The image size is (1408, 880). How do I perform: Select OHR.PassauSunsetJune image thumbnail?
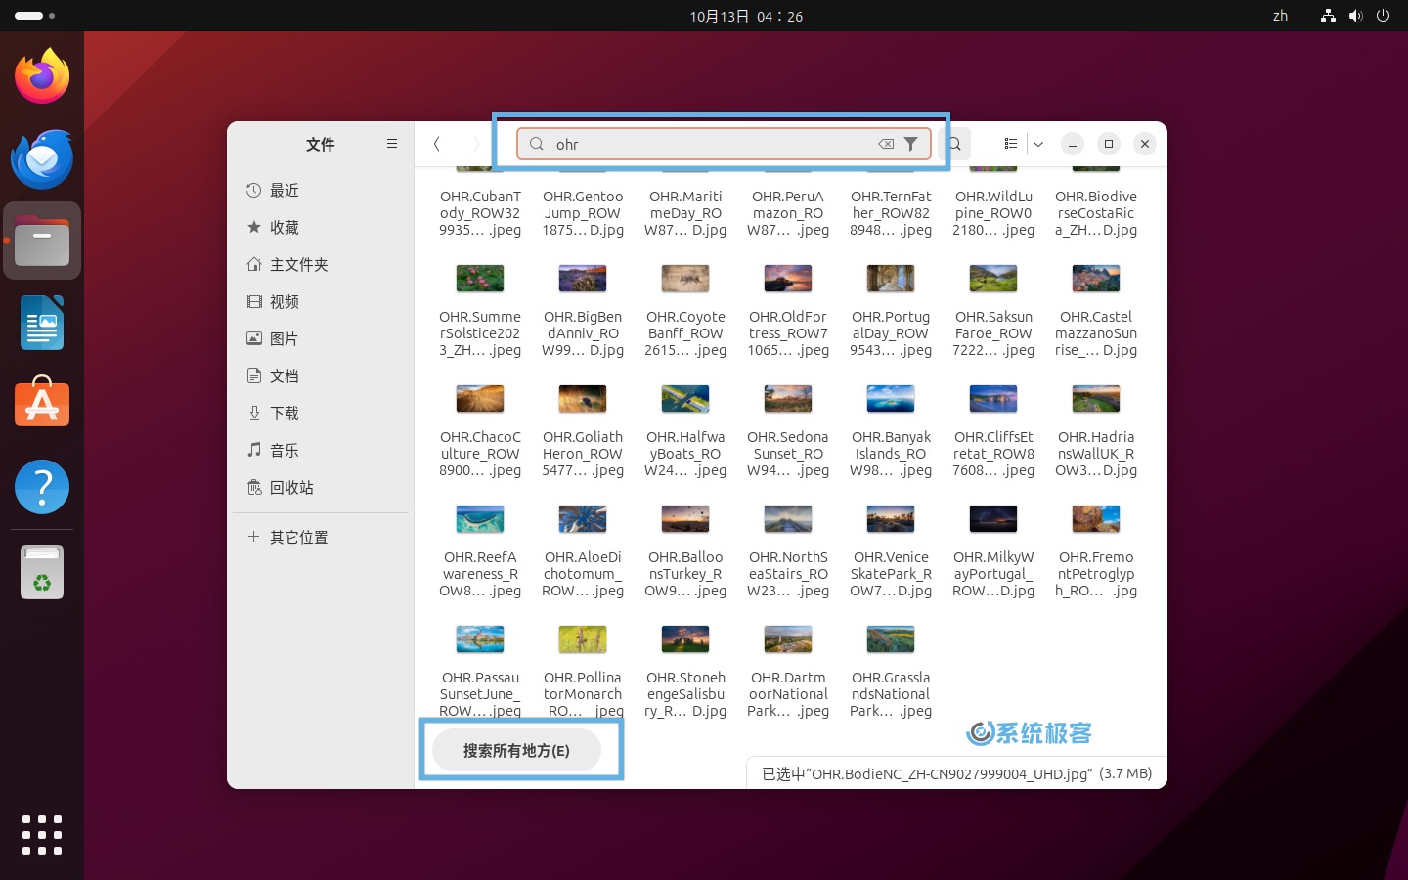tap(480, 639)
